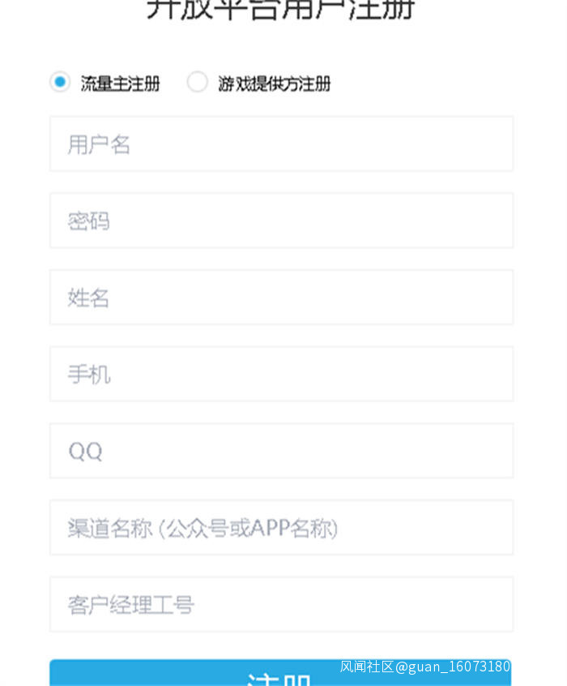
Task: Click the 开放平台用户注册 page heading
Action: click(281, 8)
